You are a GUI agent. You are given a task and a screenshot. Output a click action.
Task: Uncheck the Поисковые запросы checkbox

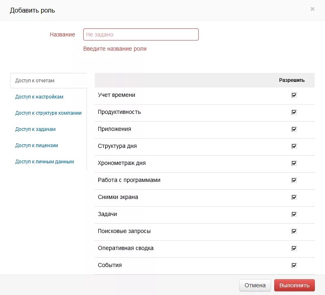pyautogui.click(x=294, y=231)
